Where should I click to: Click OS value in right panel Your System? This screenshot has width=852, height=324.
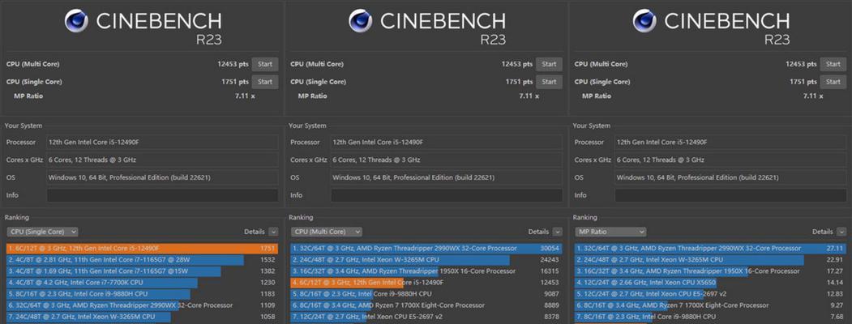pos(731,178)
